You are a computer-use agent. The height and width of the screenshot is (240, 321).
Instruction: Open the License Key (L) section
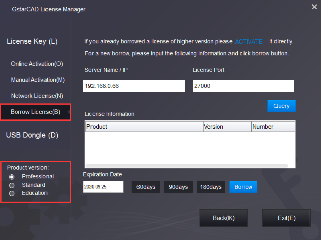coord(32,41)
